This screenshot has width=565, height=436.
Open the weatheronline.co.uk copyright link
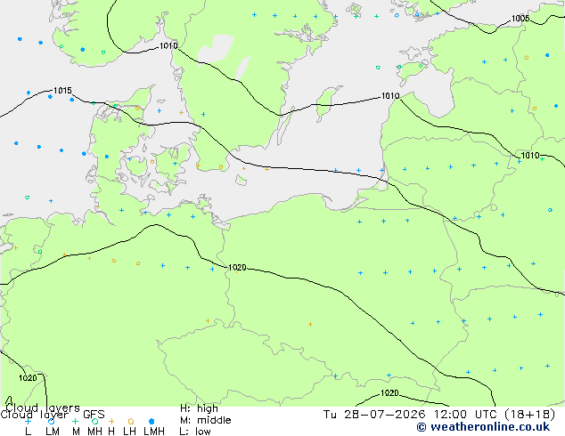coord(483,426)
